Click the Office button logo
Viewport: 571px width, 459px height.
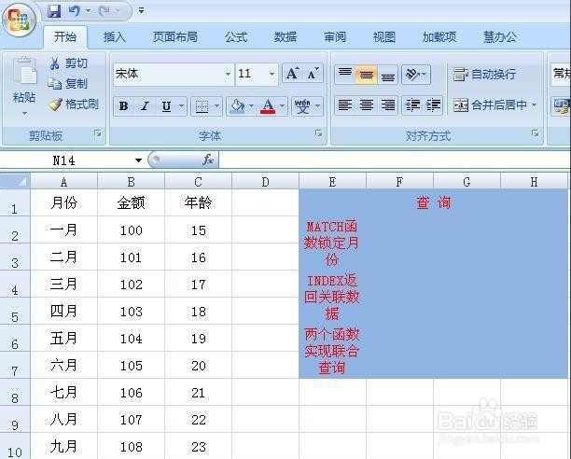pyautogui.click(x=19, y=20)
